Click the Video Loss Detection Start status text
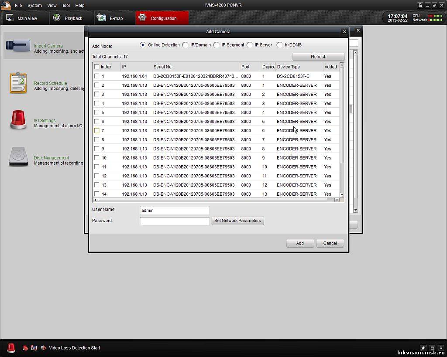 pyautogui.click(x=74, y=348)
